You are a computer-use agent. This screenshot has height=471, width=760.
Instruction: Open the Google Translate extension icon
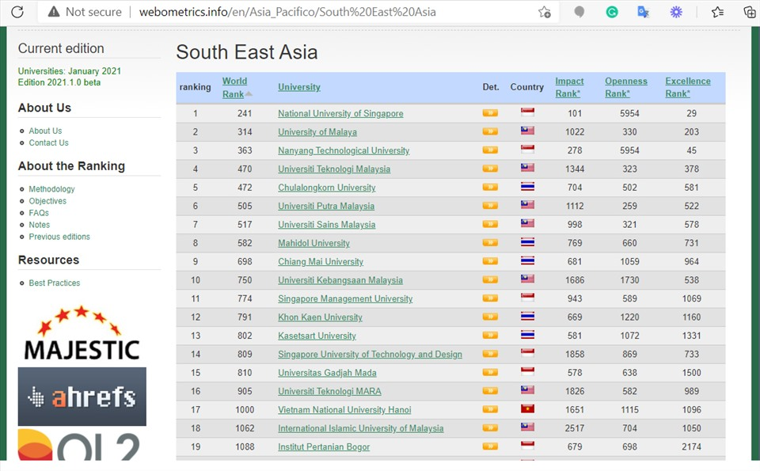pyautogui.click(x=643, y=12)
